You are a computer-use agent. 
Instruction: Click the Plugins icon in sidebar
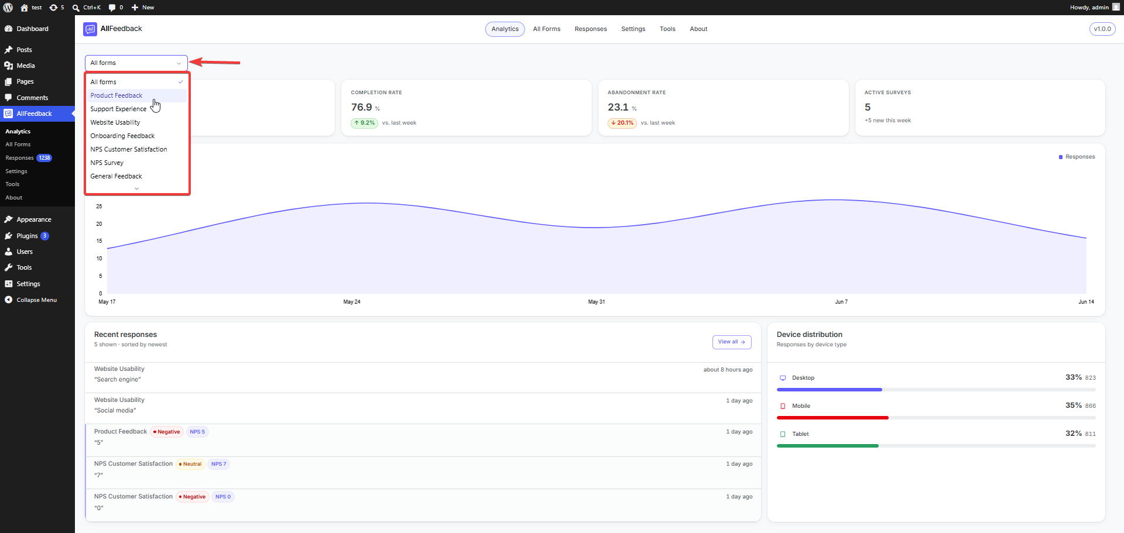coord(8,236)
